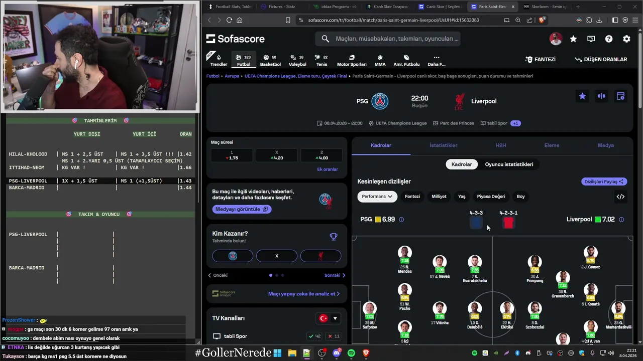Click the browser reload page icon

click(229, 20)
